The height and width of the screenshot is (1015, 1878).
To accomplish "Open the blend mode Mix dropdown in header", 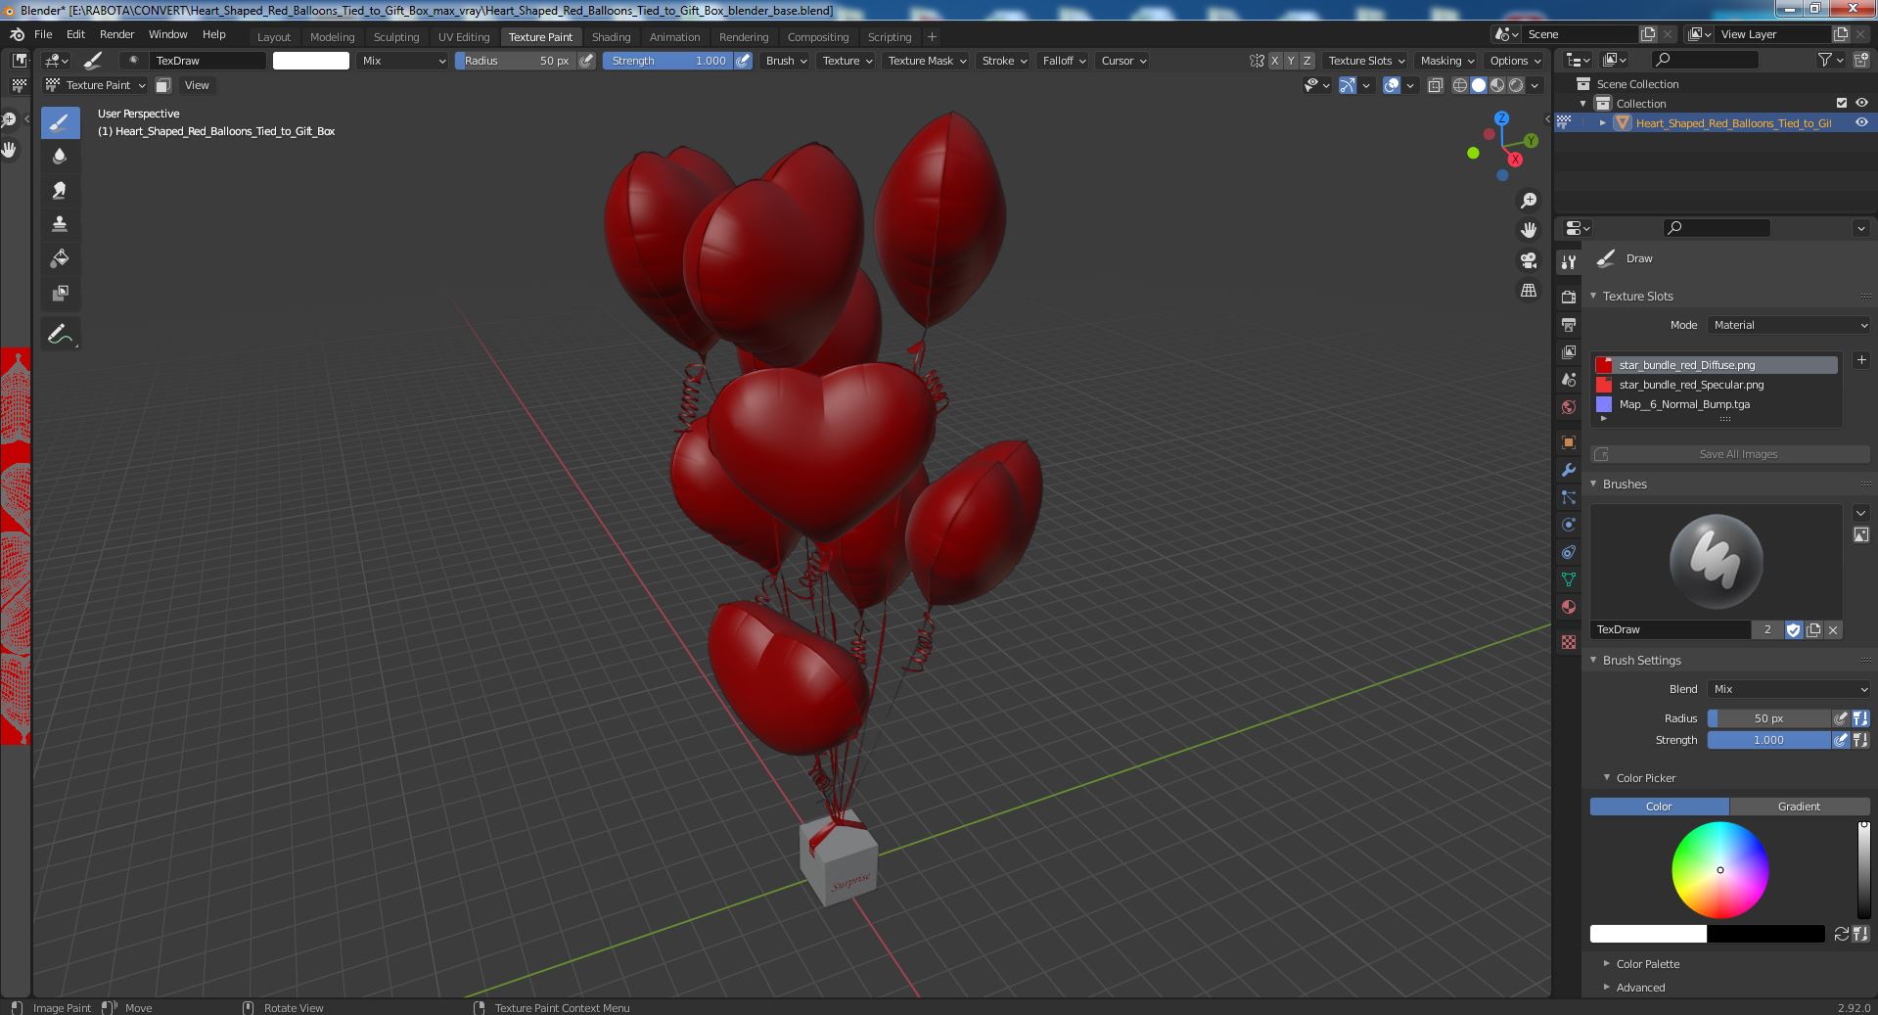I will point(403,61).
